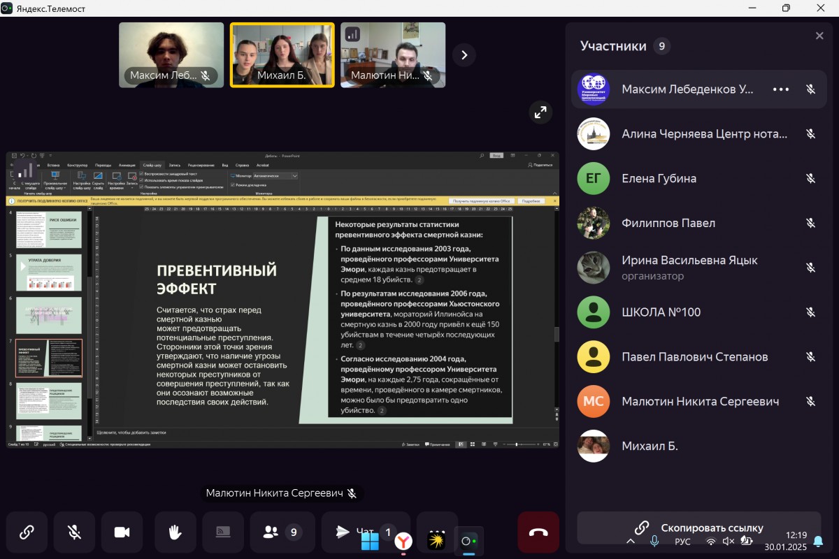Expand hidden system tray icons chevron
Image resolution: width=839 pixels, height=559 pixels.
pyautogui.click(x=631, y=542)
